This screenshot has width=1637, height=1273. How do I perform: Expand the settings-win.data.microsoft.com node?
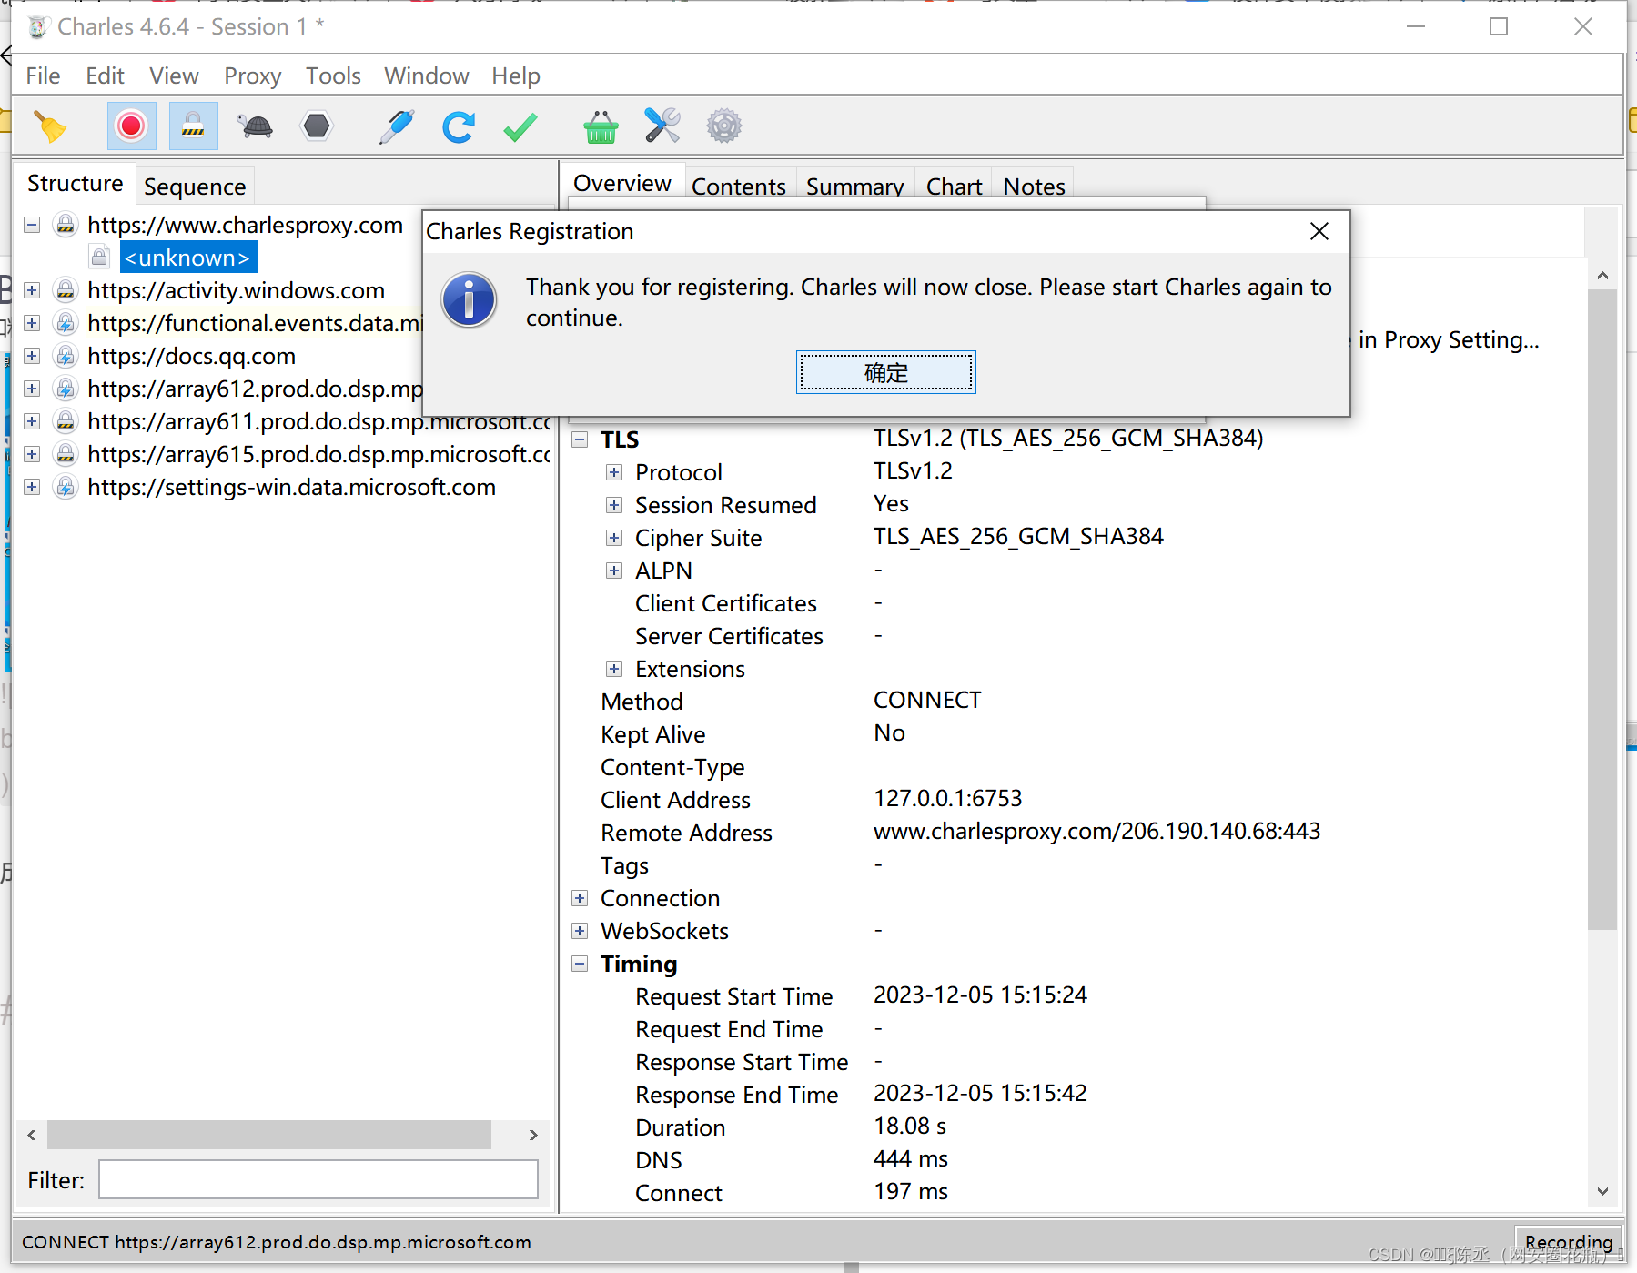coord(32,487)
